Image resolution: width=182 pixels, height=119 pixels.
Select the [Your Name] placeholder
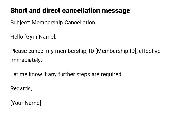click(26, 103)
